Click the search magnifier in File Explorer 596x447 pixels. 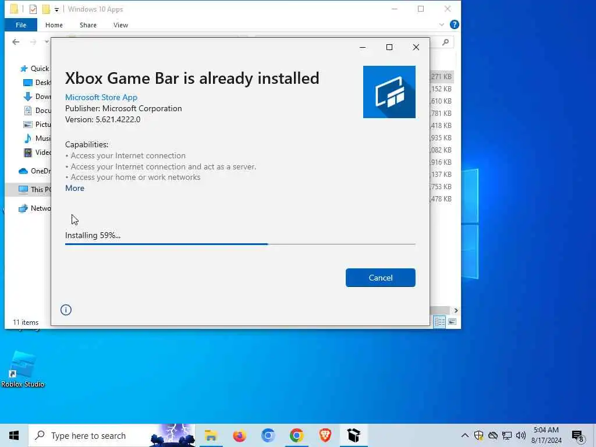coord(445,42)
